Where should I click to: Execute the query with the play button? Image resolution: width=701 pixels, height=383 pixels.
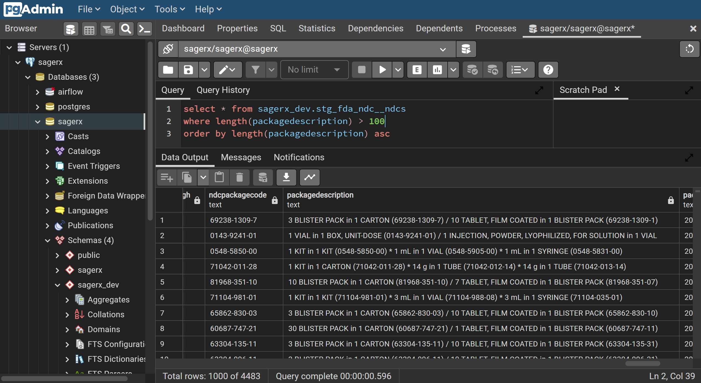tap(382, 70)
